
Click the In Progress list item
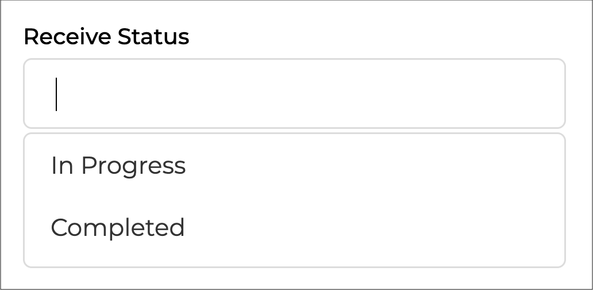coord(118,166)
